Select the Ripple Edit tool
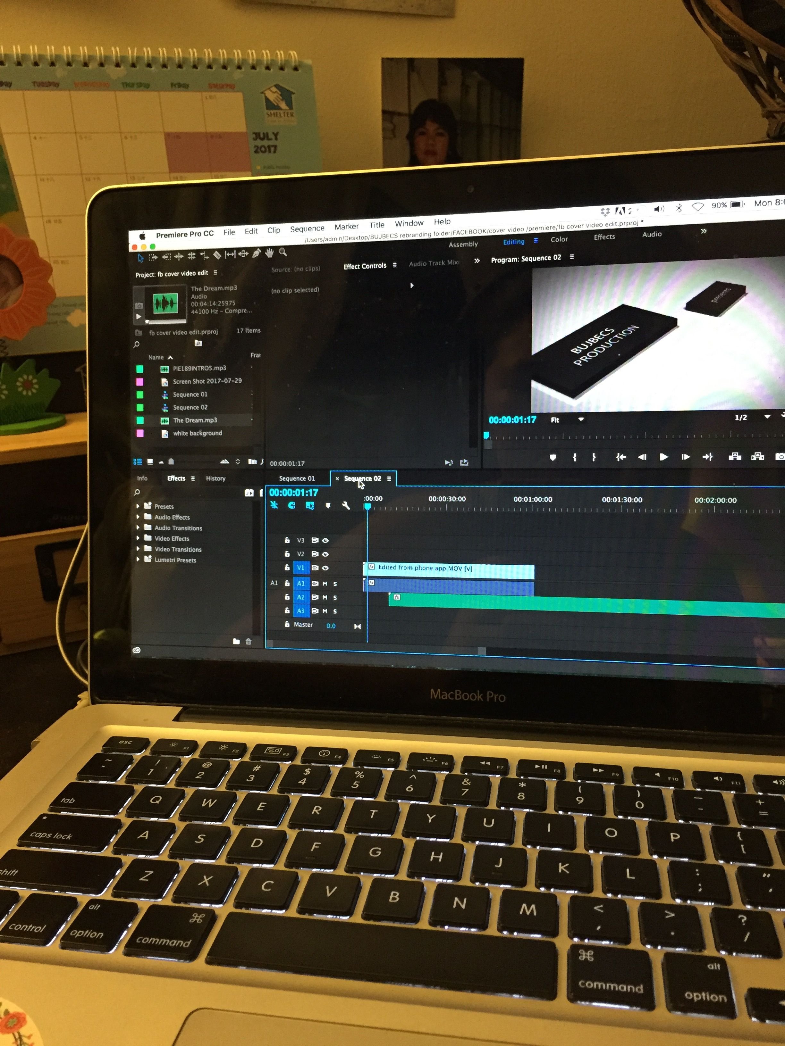Image resolution: width=785 pixels, height=1046 pixels. 179,257
